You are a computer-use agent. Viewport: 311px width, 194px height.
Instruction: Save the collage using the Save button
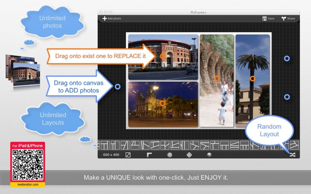pos(268,18)
